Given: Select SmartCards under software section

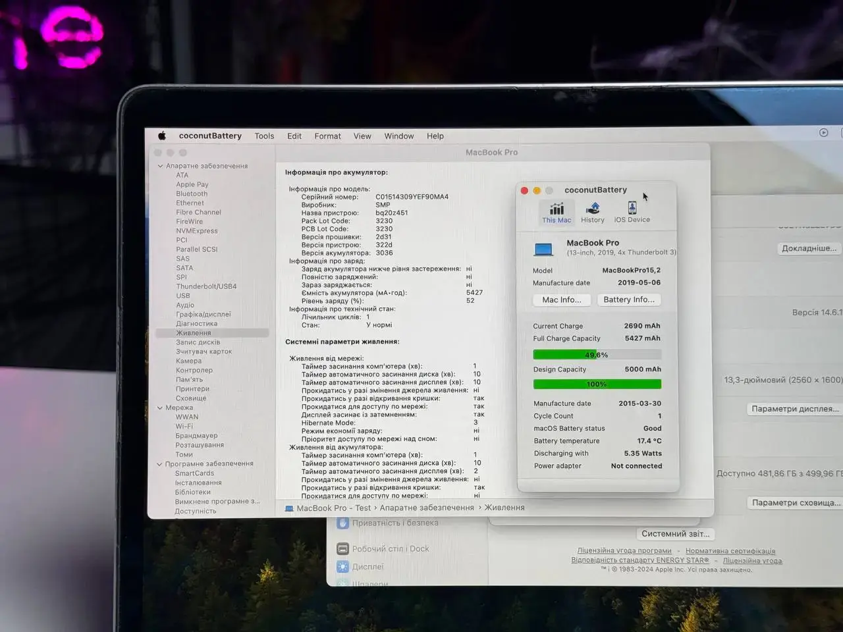Looking at the screenshot, I should (x=194, y=473).
